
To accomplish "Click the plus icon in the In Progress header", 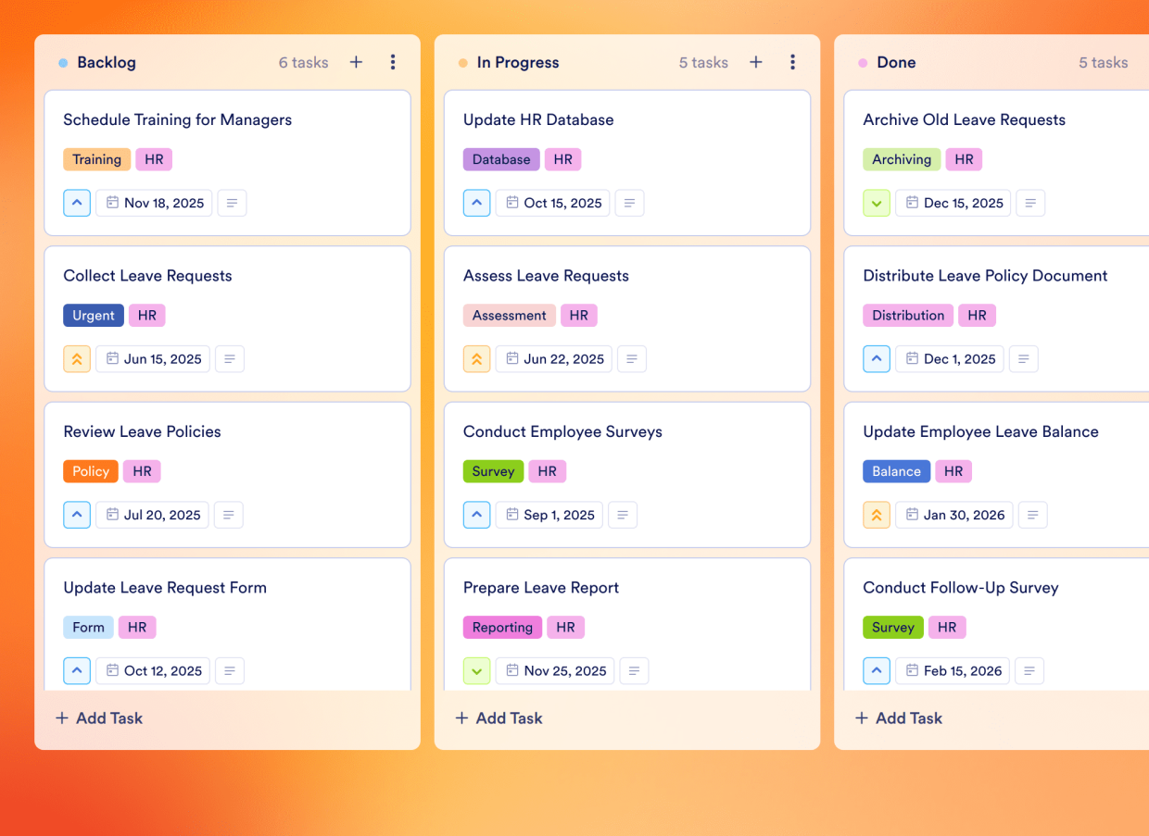I will (x=756, y=62).
